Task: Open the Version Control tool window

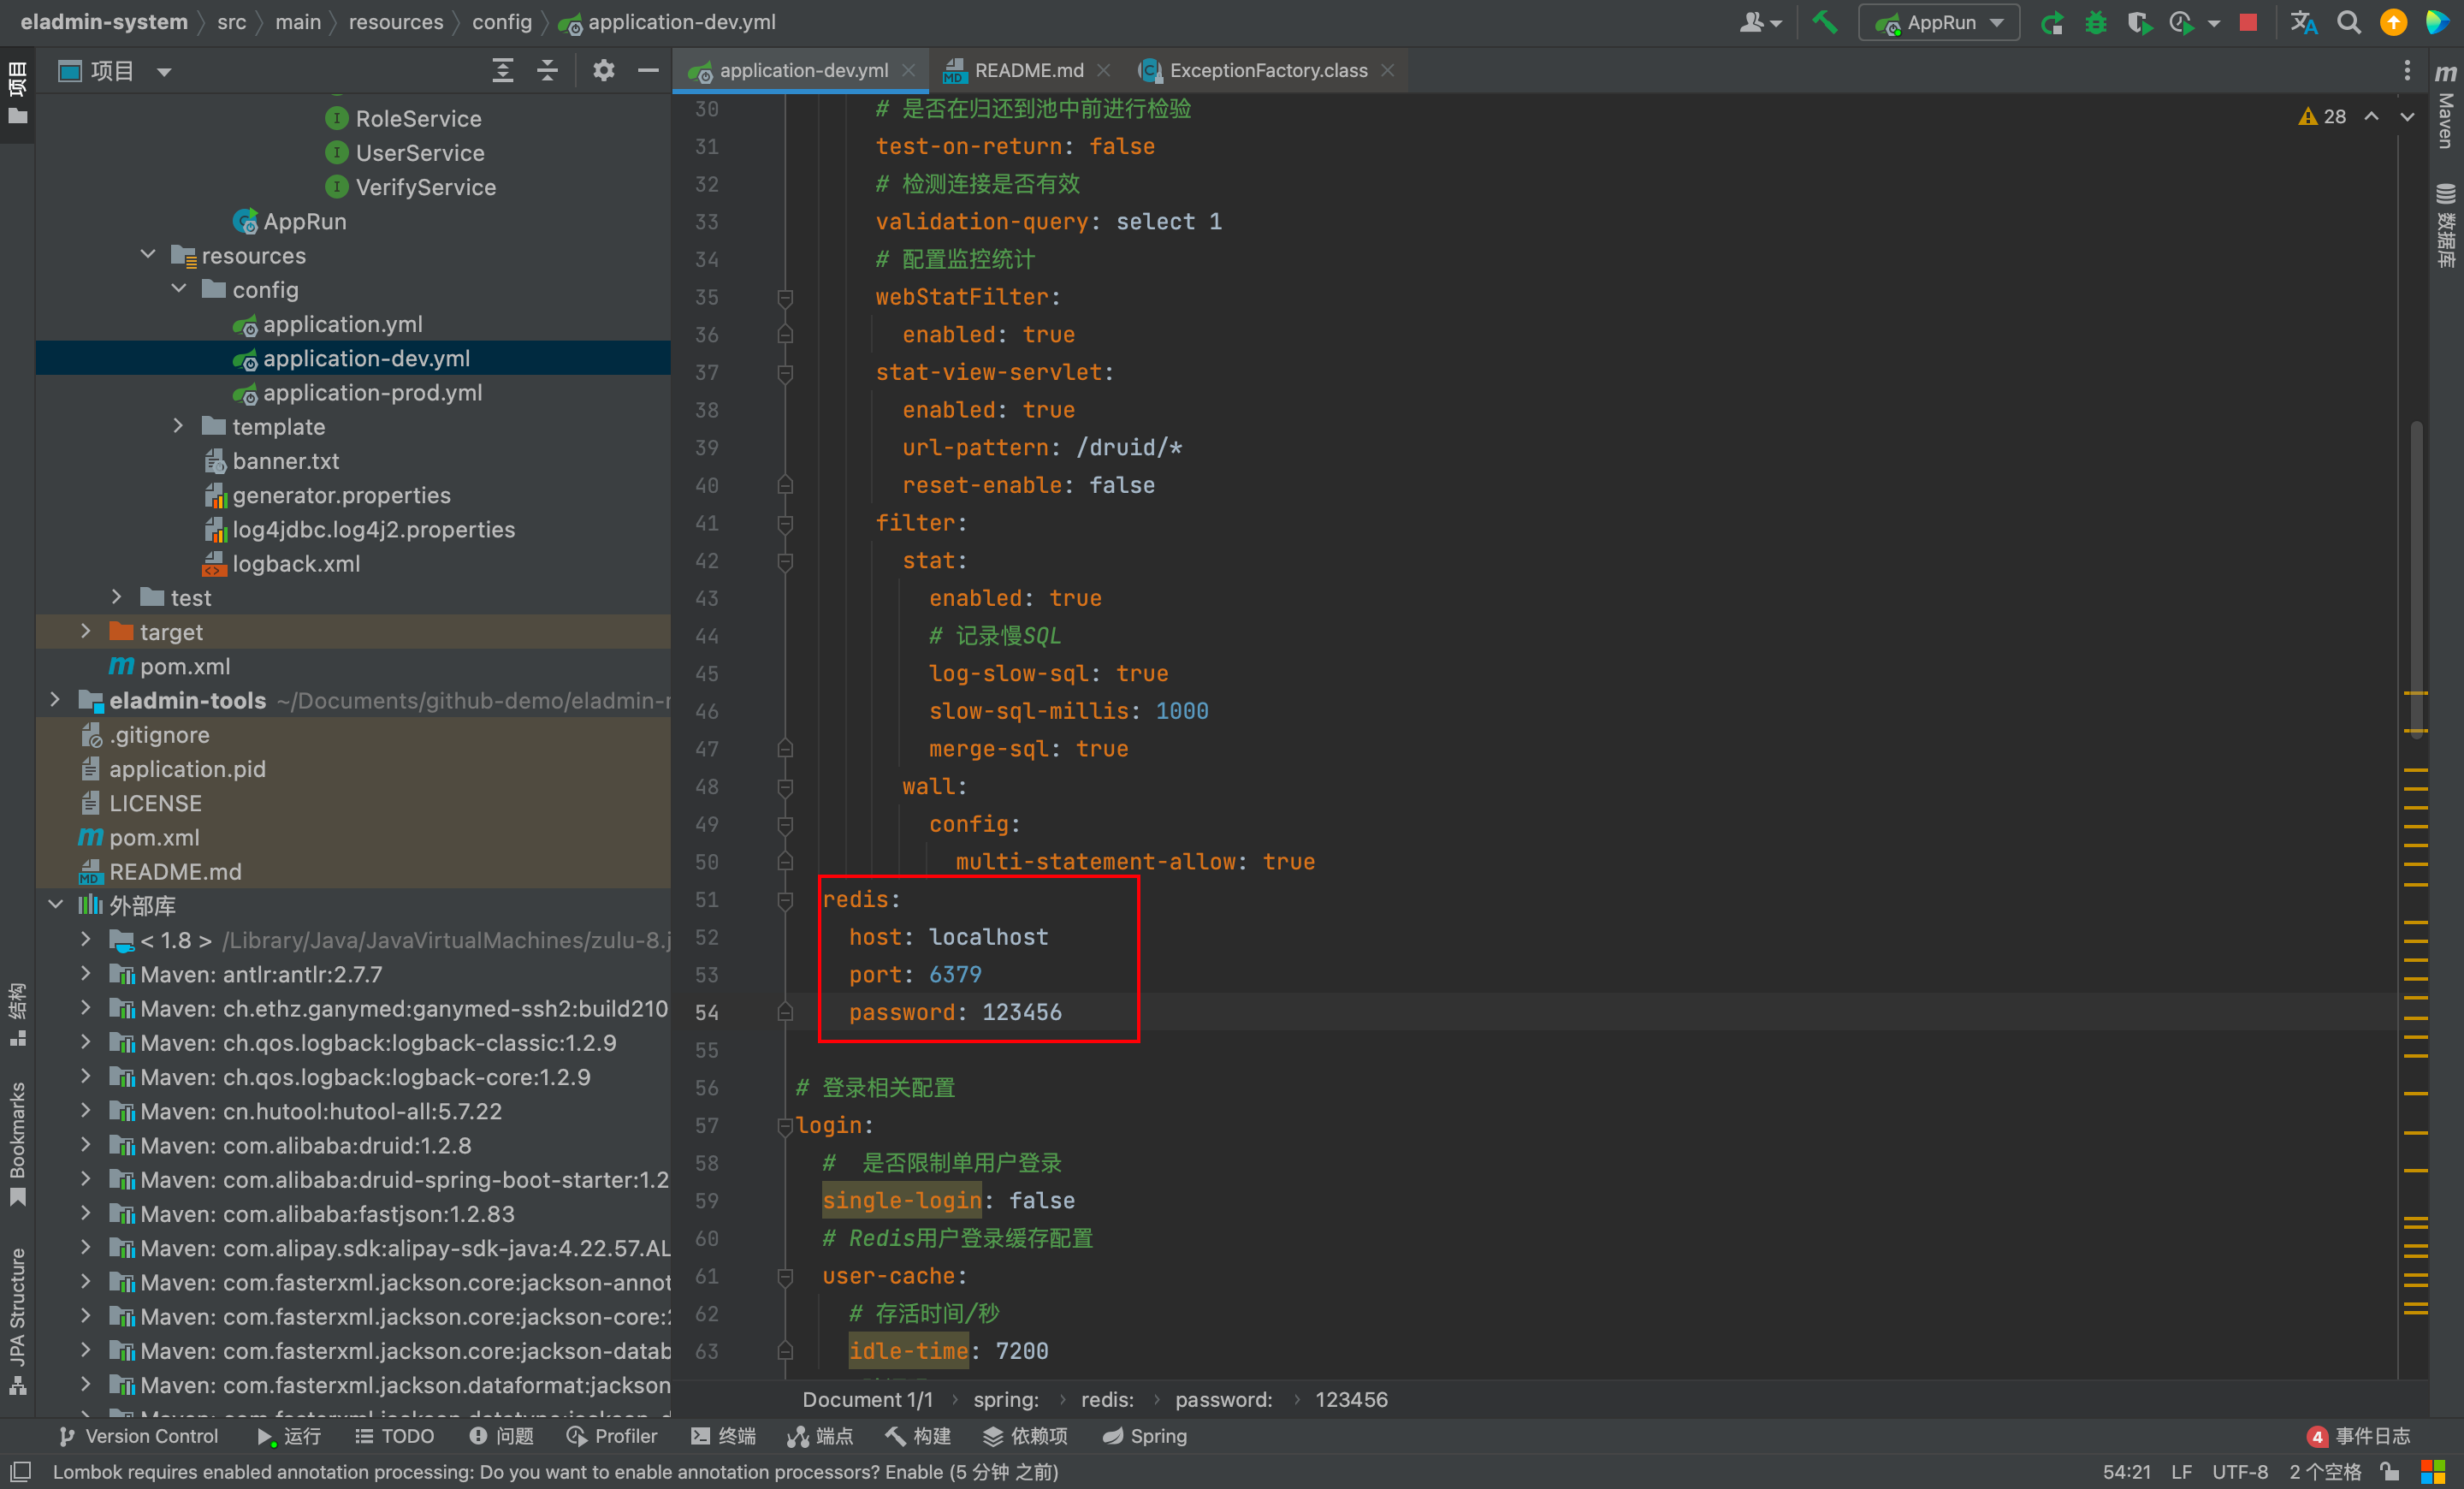Action: click(139, 1436)
